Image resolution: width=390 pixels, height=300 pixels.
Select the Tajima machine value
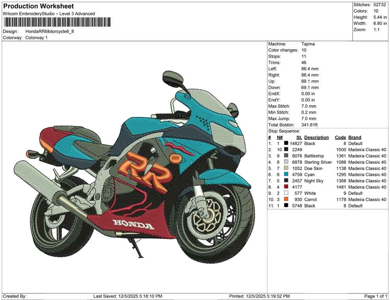pyautogui.click(x=308, y=44)
